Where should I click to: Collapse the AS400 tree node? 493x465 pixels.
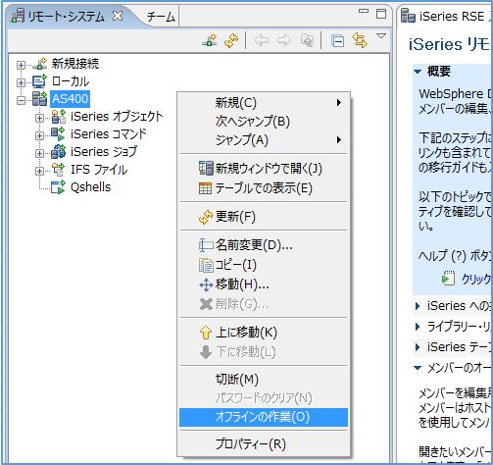[x=21, y=100]
